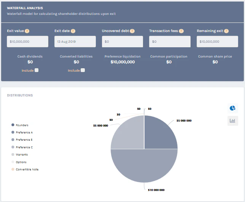Switch to pie chart view
245x202 pixels.
[233, 108]
